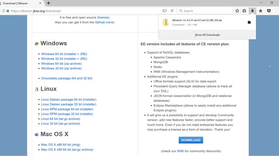
Task: Click the Linux penguin icon beside heading
Action: tap(37, 89)
